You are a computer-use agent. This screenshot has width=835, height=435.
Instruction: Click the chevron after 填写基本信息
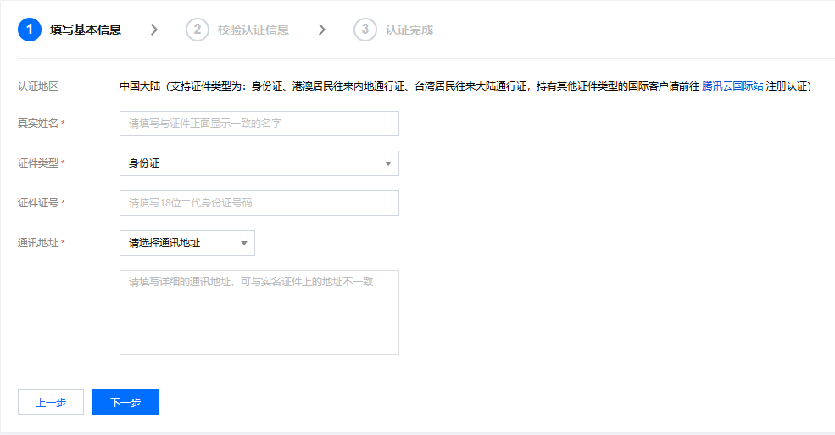point(154,30)
